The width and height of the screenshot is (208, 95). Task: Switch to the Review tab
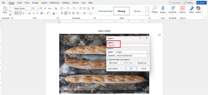pyautogui.click(x=75, y=3)
